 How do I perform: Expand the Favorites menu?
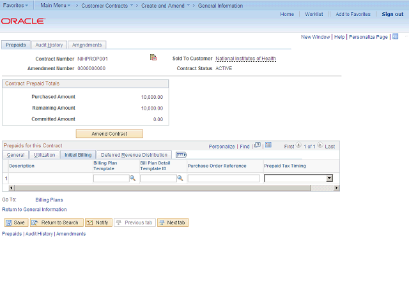[x=15, y=6]
